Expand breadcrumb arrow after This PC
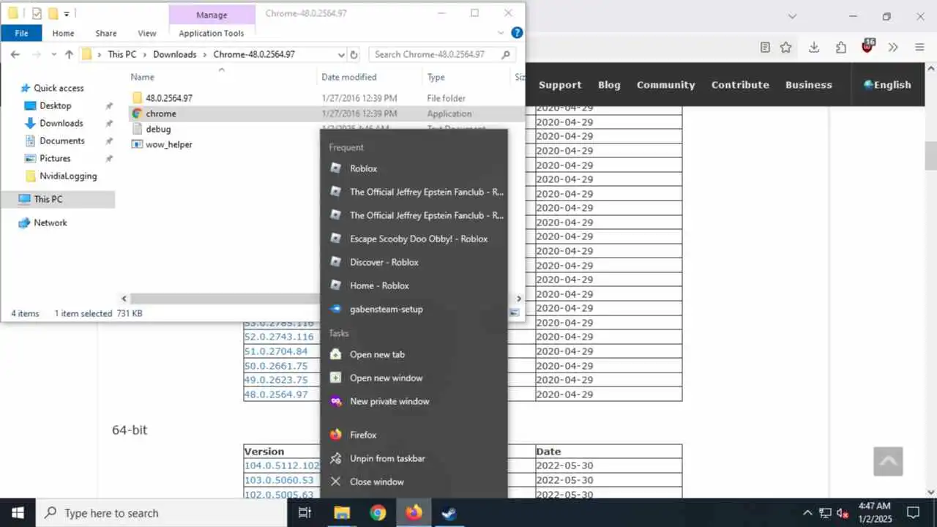This screenshot has height=527, width=937. click(145, 54)
